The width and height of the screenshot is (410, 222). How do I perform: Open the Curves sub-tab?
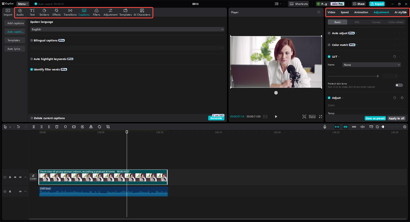(x=376, y=22)
